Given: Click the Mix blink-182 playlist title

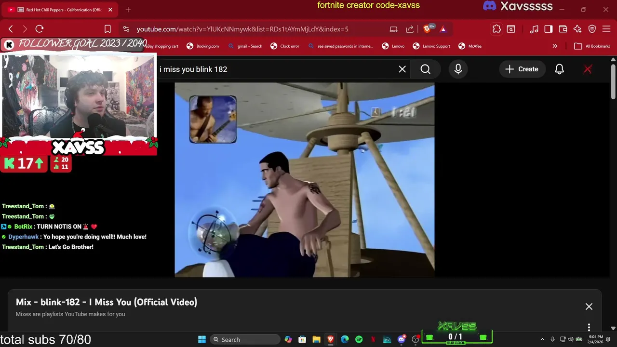Looking at the screenshot, I should click(107, 302).
